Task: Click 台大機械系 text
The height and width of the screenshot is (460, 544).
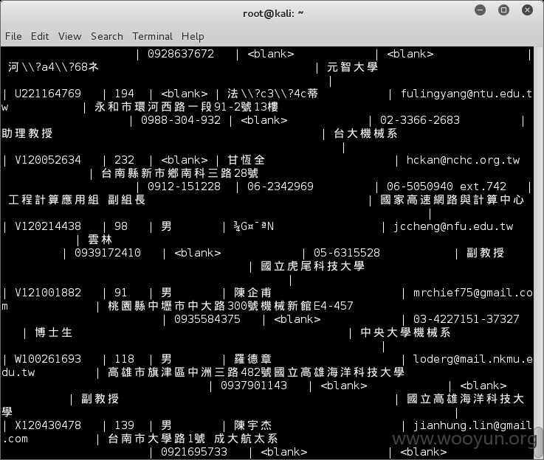Action: point(365,133)
